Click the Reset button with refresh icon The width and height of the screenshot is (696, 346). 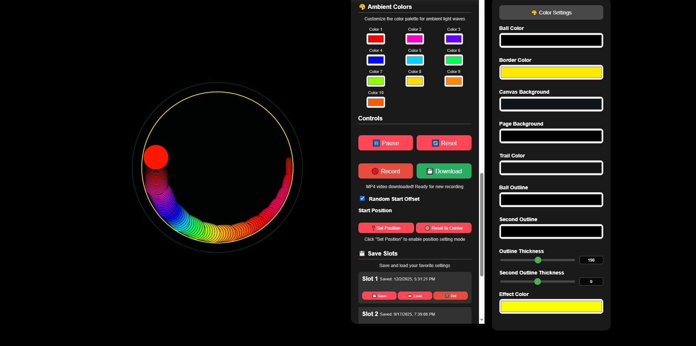(444, 143)
